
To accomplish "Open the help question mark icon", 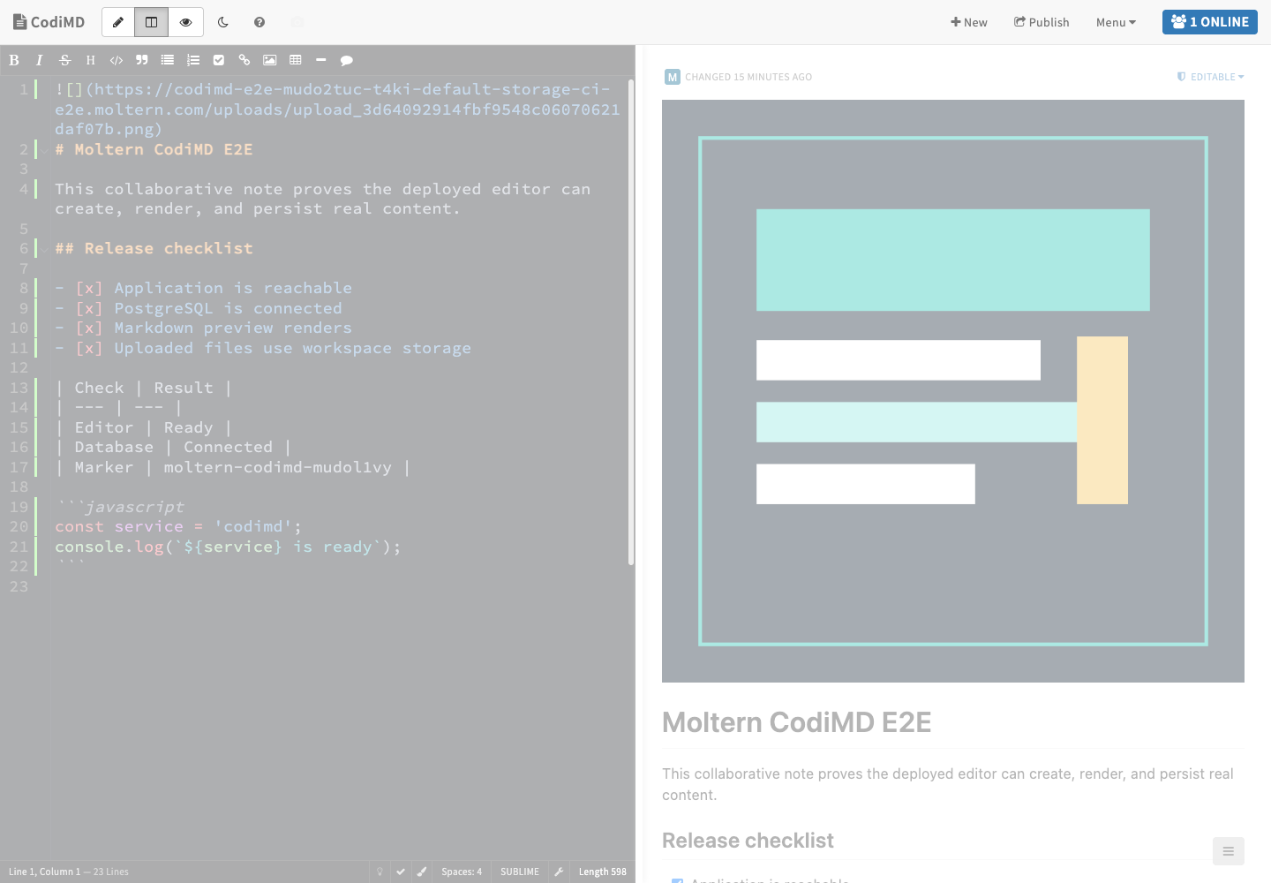I will 259,22.
